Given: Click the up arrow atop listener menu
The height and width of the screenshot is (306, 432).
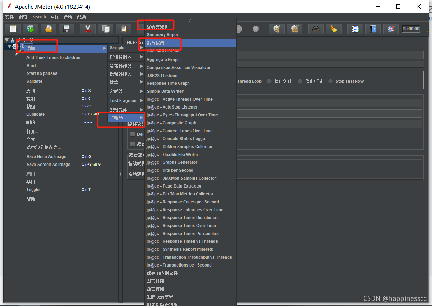Looking at the screenshot, I should pyautogui.click(x=190, y=21).
